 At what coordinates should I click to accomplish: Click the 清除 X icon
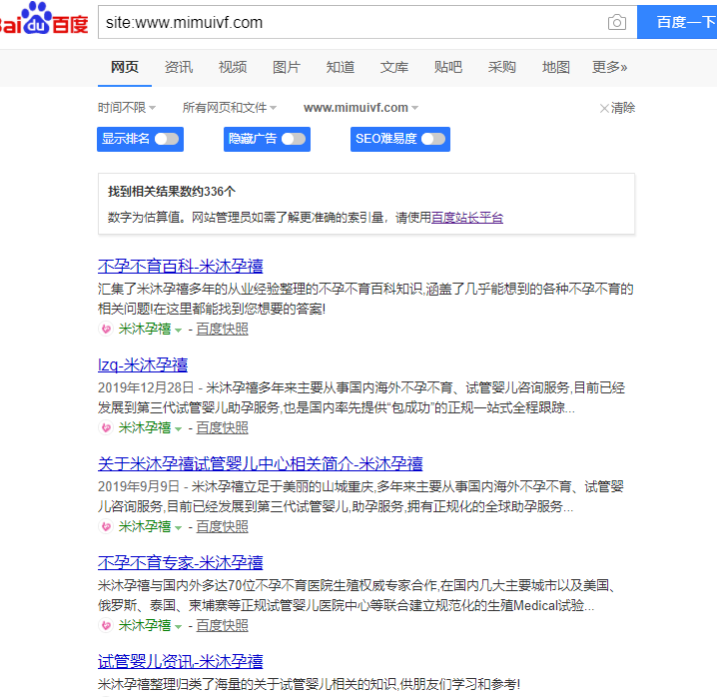(x=604, y=109)
